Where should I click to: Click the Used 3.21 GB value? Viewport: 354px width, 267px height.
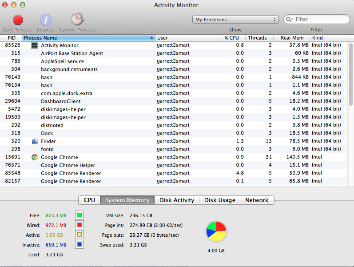pos(54,255)
